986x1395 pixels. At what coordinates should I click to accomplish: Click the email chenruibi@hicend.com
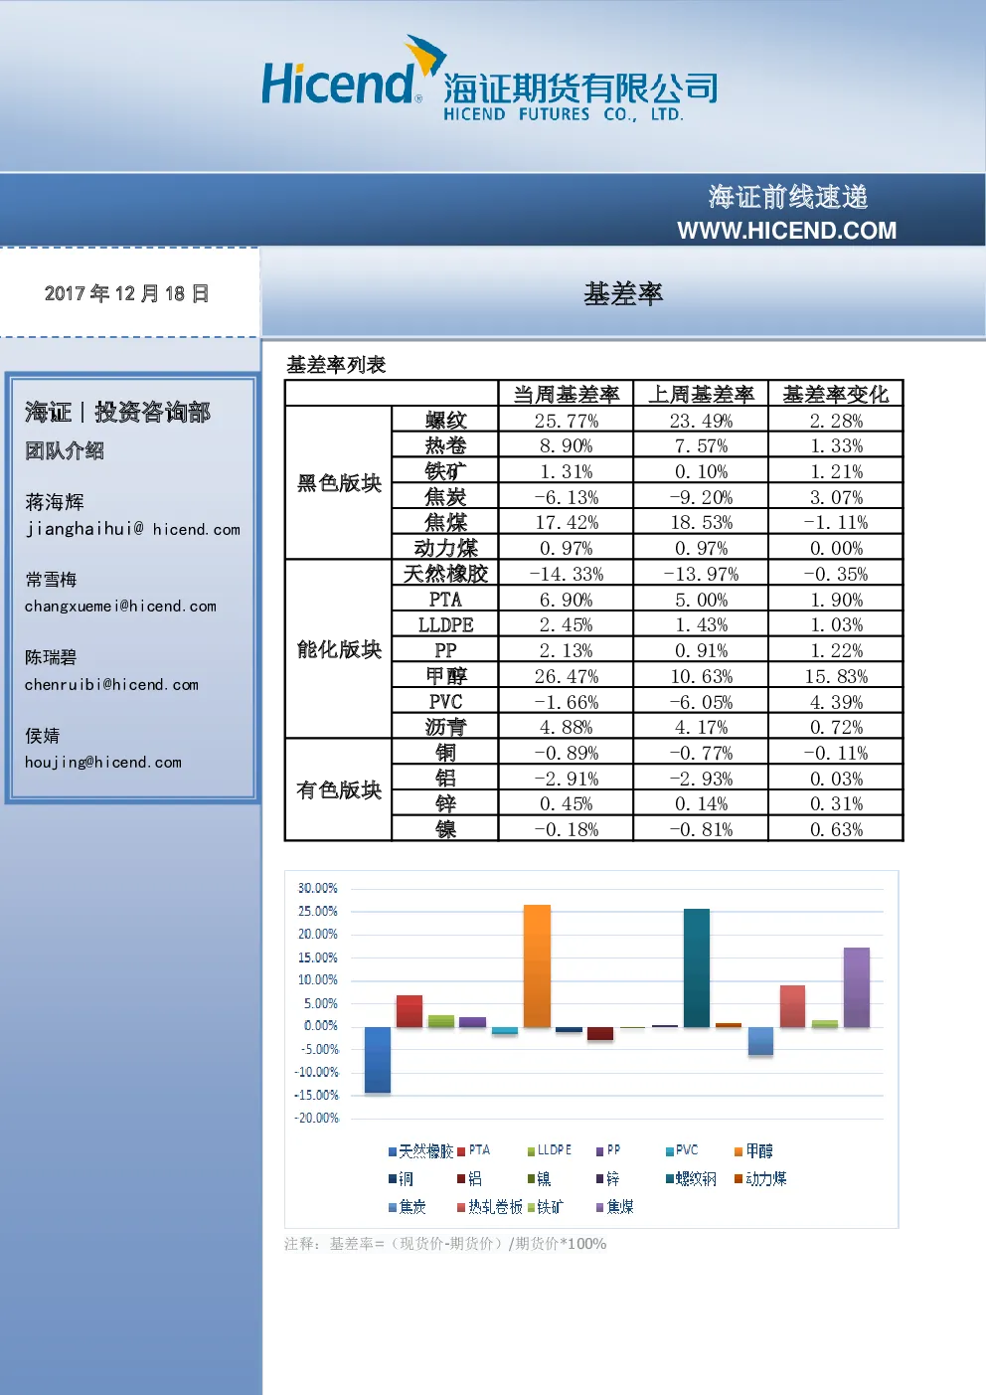pyautogui.click(x=111, y=684)
